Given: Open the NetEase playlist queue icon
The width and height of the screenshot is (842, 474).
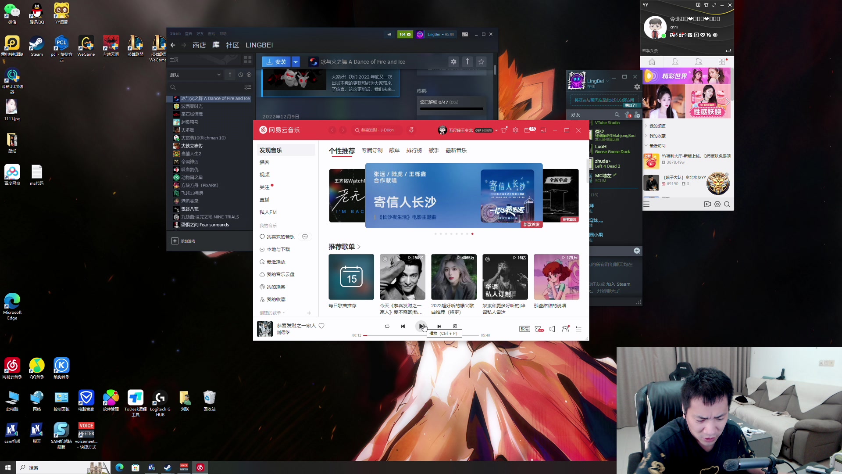Looking at the screenshot, I should pyautogui.click(x=578, y=329).
